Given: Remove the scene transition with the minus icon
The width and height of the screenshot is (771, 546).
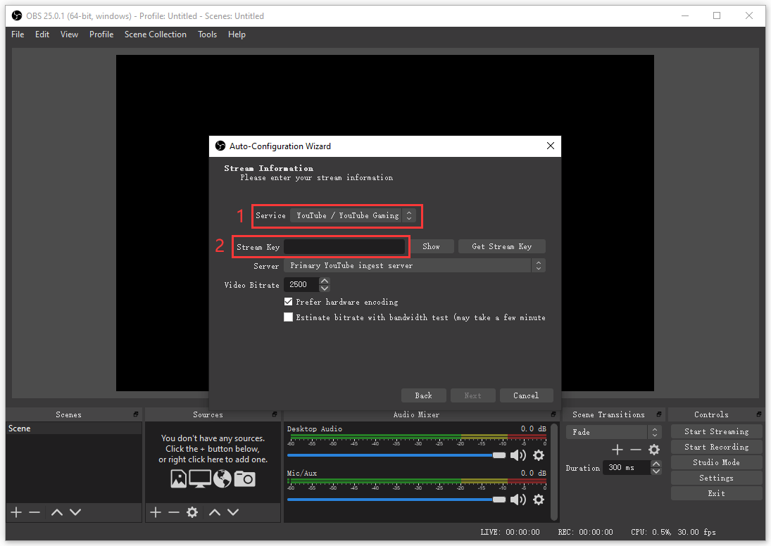Looking at the screenshot, I should [636, 450].
